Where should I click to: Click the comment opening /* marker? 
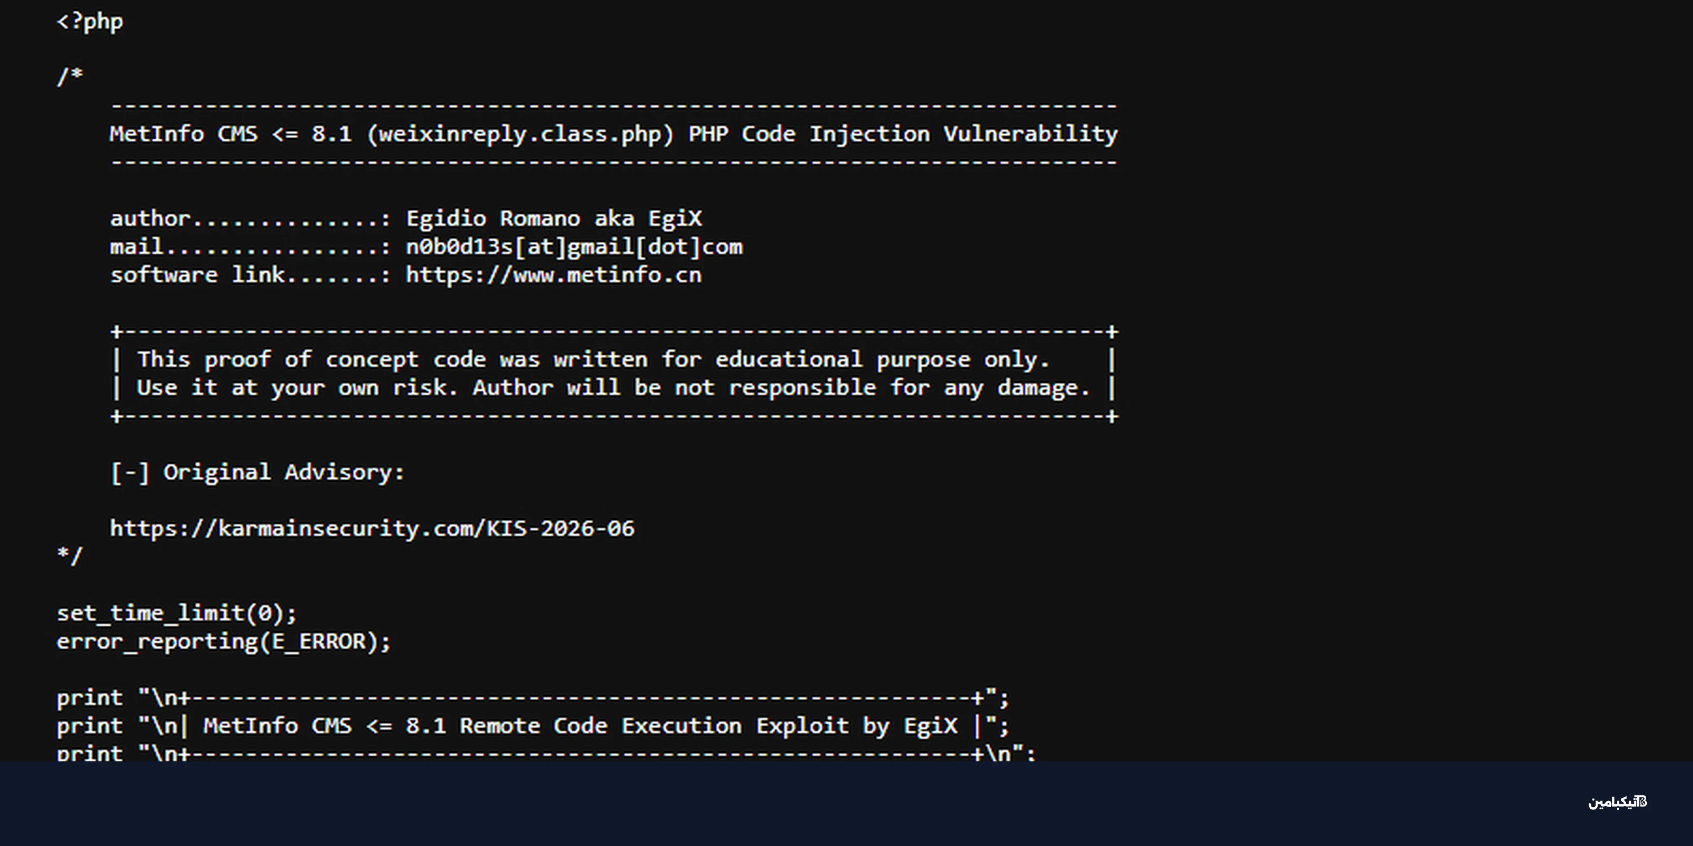click(69, 77)
